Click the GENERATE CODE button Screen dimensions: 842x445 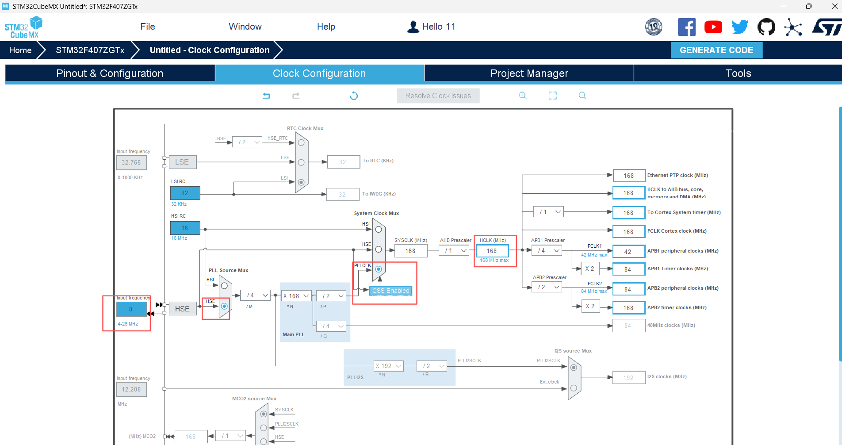[x=716, y=50]
